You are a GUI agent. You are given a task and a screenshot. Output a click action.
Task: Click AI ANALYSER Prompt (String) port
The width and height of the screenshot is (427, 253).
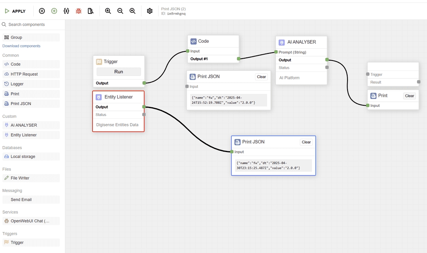(276, 52)
